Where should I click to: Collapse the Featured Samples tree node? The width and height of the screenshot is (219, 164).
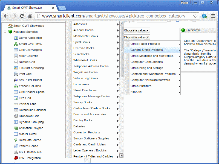pyautogui.click(x=5, y=32)
